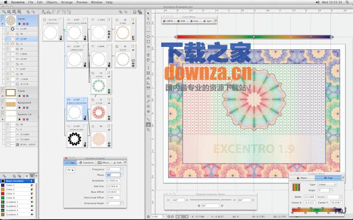Image resolution: width=353 pixels, height=220 pixels.
Task: Open the Preview menu
Action: [x=82, y=2]
